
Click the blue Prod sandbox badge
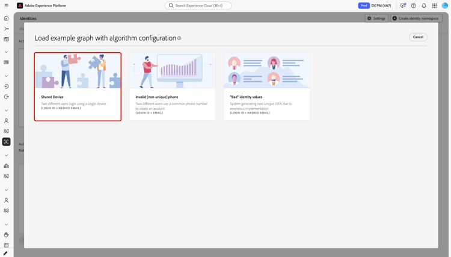[x=364, y=5]
